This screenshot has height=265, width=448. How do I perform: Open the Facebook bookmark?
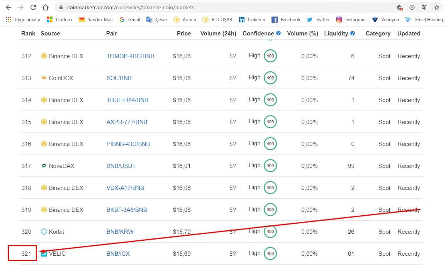286,19
